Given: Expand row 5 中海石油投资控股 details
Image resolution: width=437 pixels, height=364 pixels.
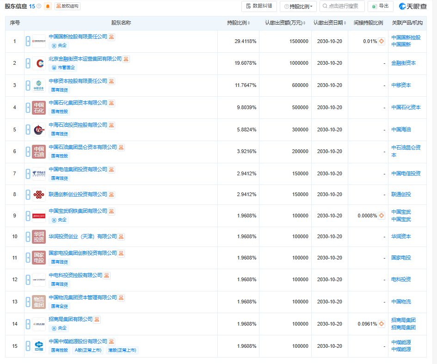Looking at the screenshot, I should [28, 130].
